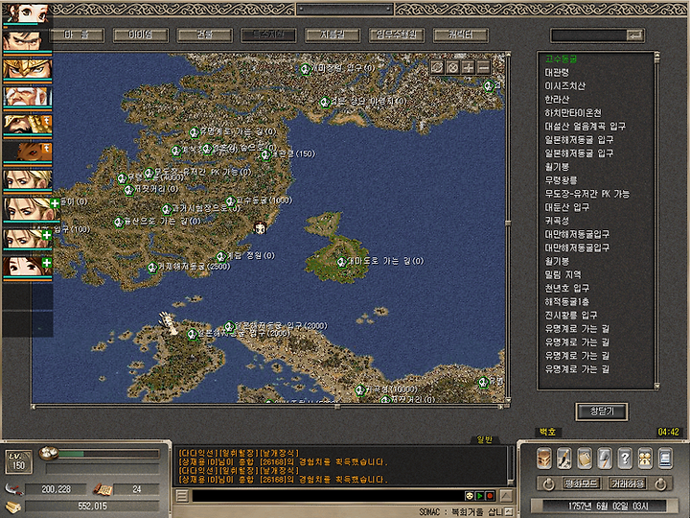Screen dimensions: 690x518
Task: Open the brush and ink icon
Action: [564, 459]
